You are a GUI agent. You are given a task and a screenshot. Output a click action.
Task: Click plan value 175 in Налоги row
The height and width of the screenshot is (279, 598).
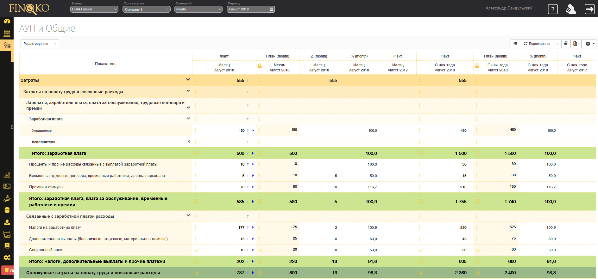click(x=294, y=227)
